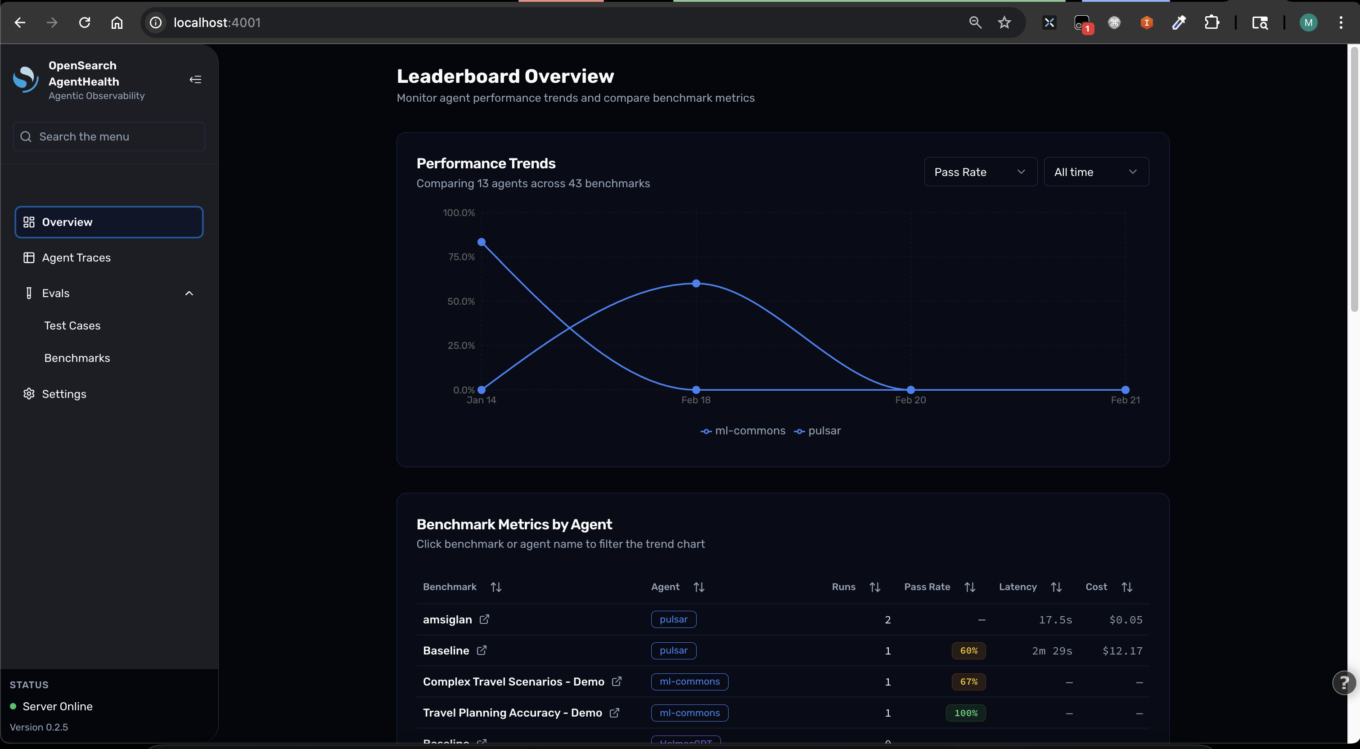
Task: Open external link beside Baseline benchmark
Action: click(482, 650)
